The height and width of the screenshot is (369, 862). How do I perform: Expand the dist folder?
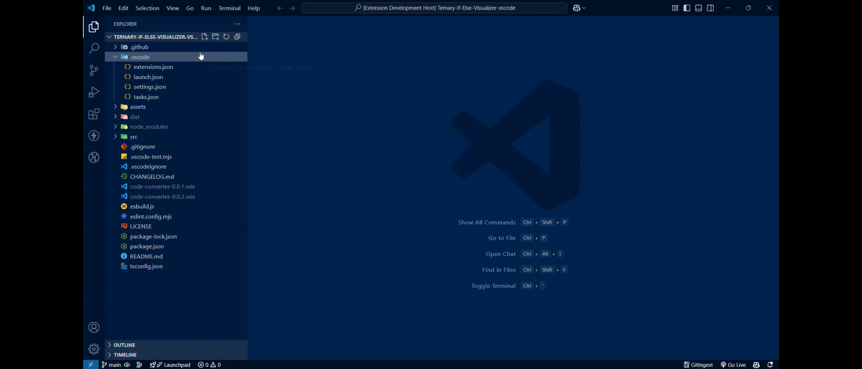[176, 117]
